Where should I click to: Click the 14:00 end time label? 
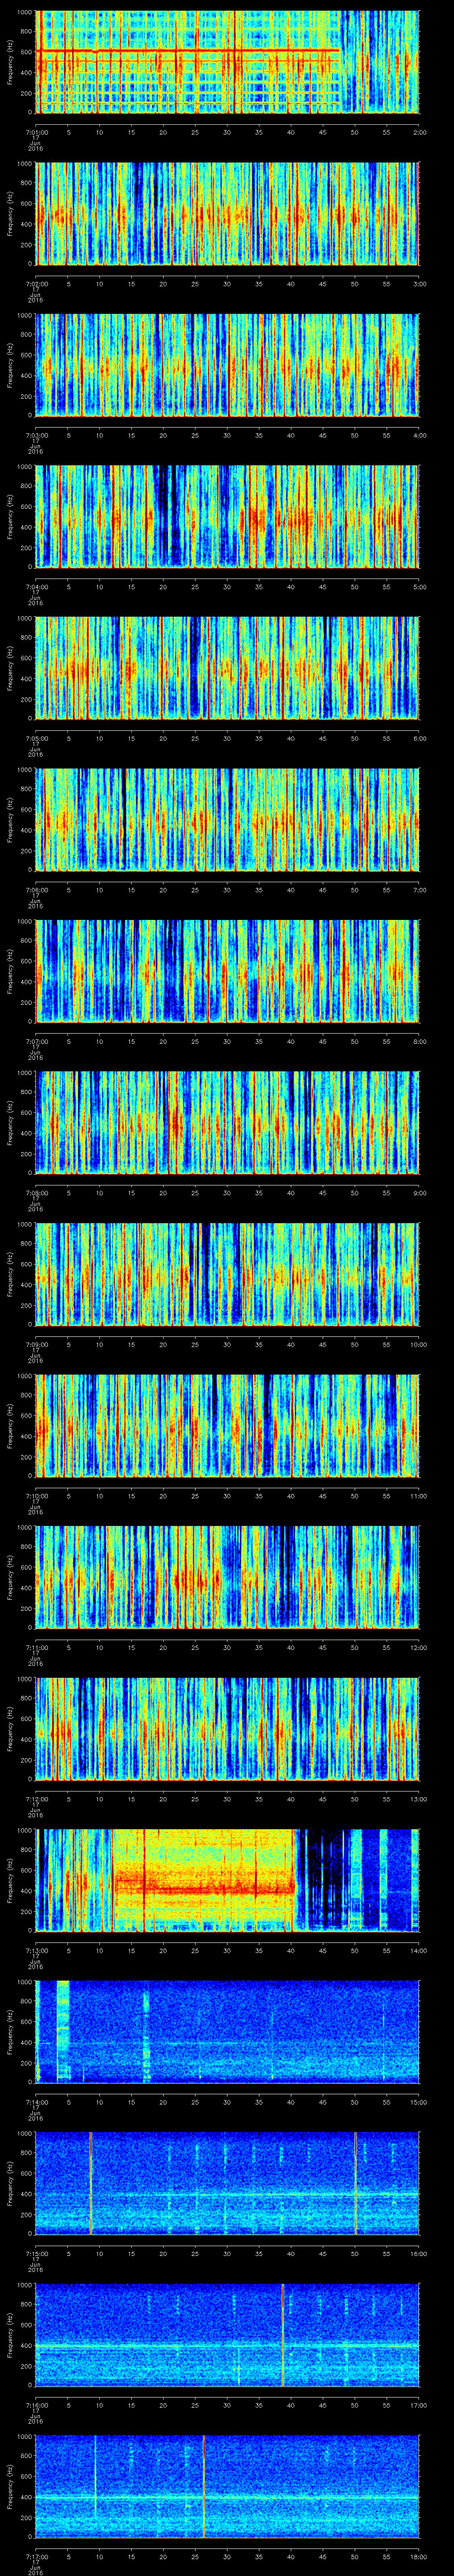tap(419, 1950)
